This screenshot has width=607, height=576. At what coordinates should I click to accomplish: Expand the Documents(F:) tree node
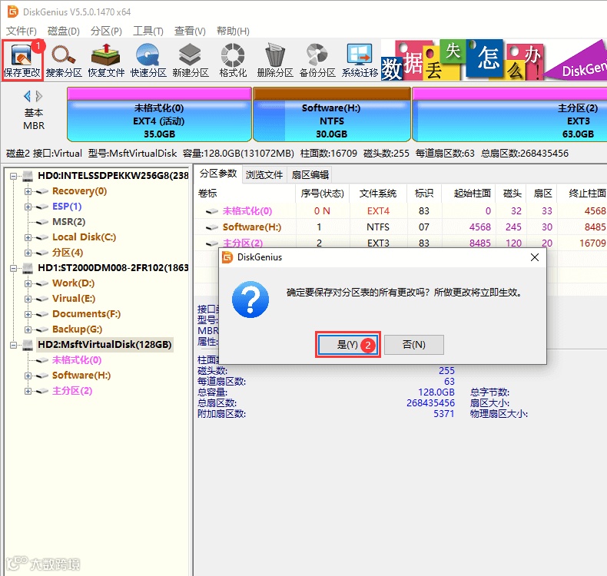28,314
